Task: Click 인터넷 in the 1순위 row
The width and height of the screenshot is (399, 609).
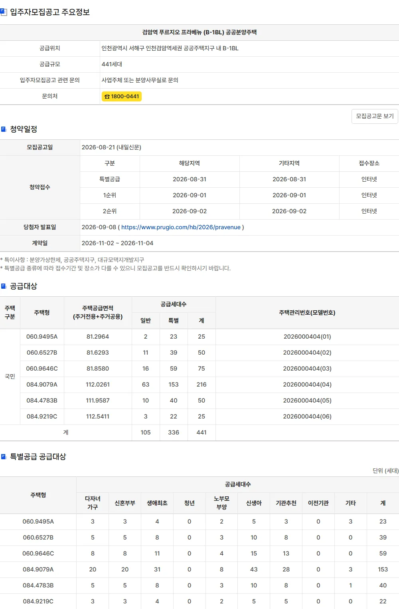Action: pos(369,195)
